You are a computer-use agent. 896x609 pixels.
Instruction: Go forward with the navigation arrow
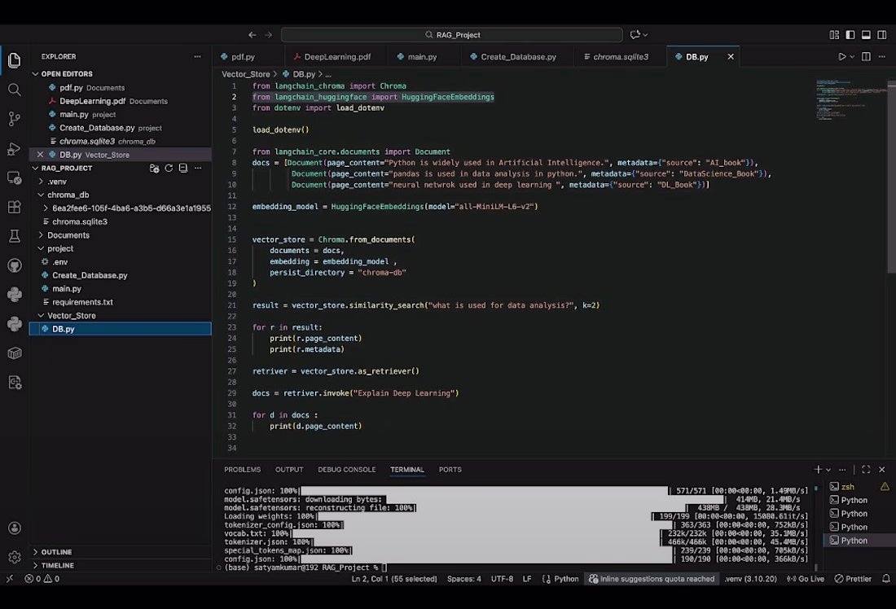point(269,35)
